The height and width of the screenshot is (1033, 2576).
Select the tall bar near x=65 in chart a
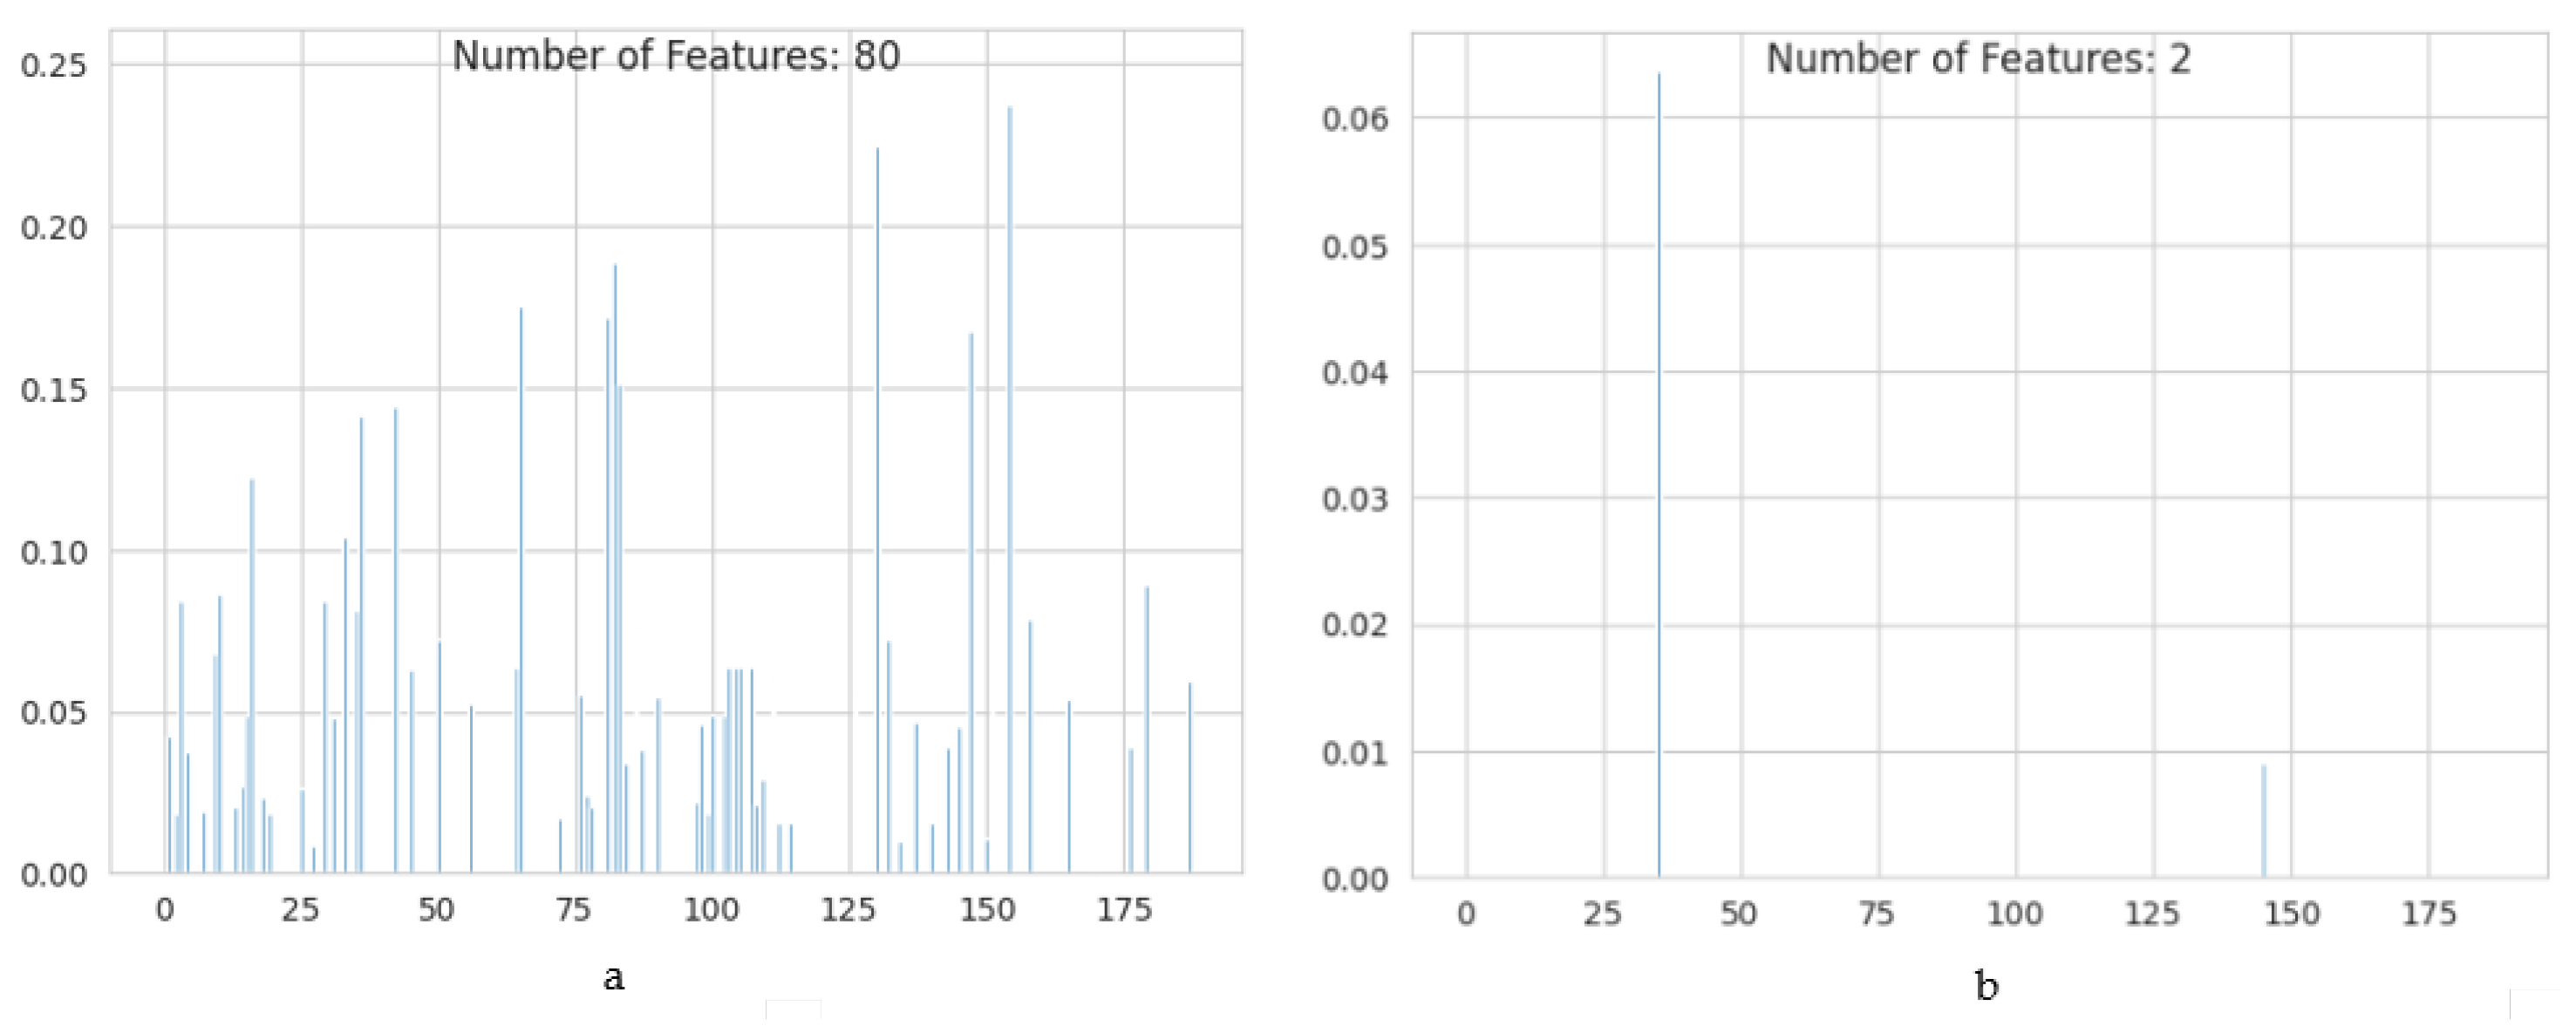point(520,550)
